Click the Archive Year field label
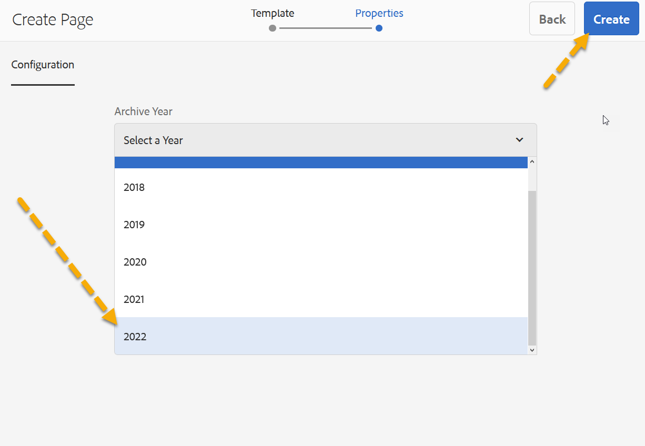The width and height of the screenshot is (645, 446). (x=143, y=111)
